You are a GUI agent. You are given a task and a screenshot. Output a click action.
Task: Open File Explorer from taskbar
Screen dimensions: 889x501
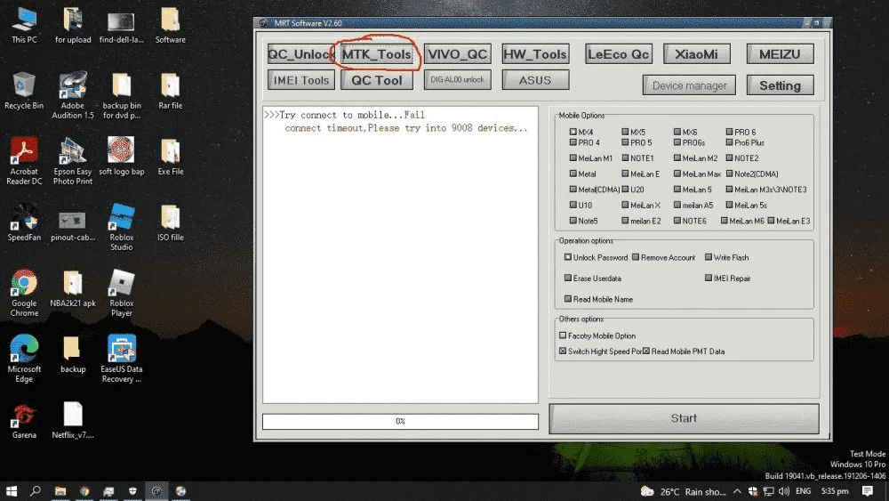tap(60, 491)
